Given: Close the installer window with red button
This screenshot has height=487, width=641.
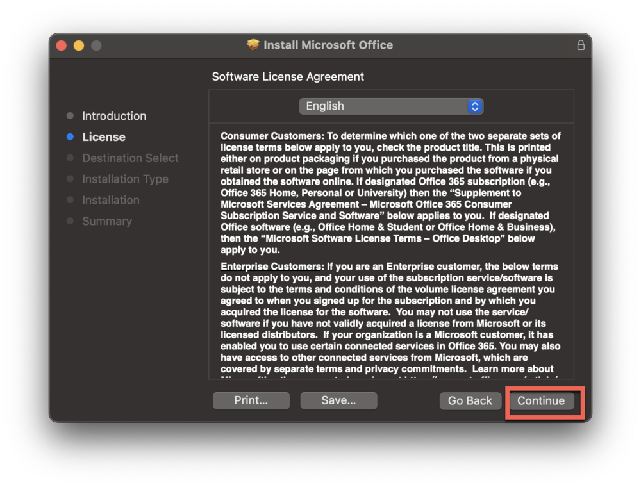Looking at the screenshot, I should tap(62, 45).
